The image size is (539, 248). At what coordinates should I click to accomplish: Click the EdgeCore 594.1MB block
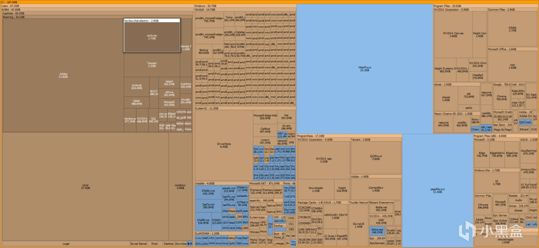coord(512,155)
